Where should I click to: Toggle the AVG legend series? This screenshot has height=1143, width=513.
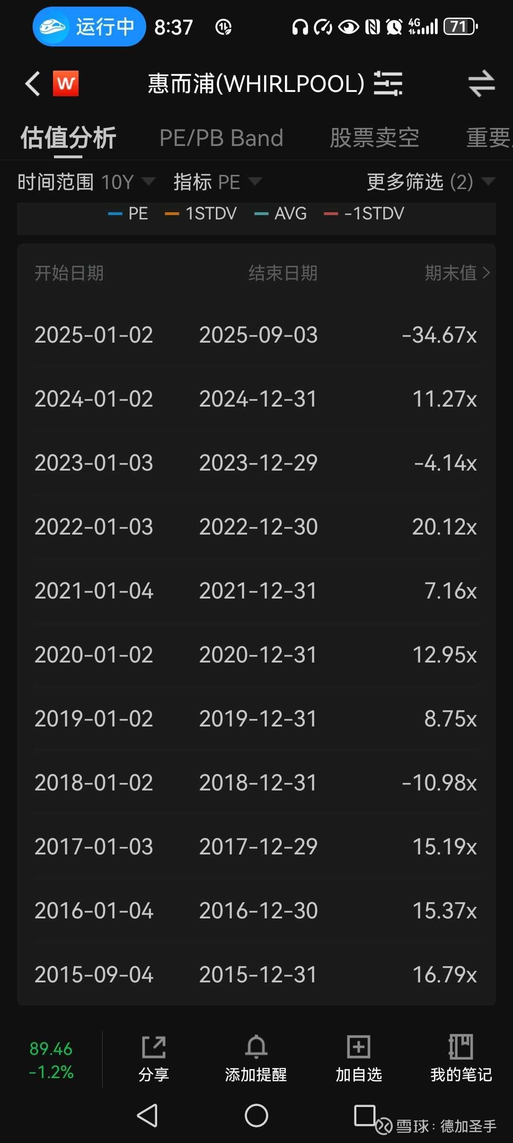click(281, 214)
